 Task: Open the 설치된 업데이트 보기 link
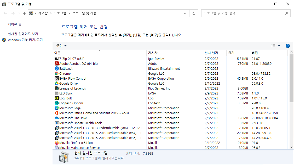click(23, 34)
